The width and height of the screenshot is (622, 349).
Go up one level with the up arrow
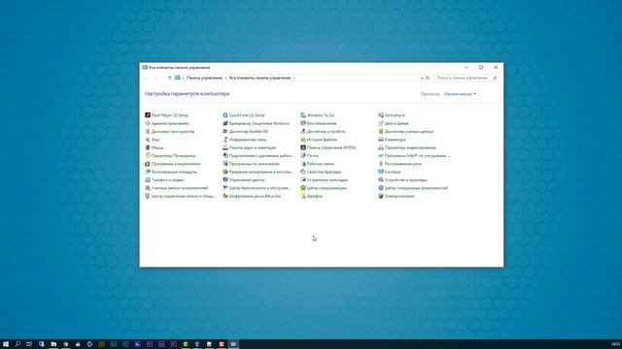(x=169, y=78)
